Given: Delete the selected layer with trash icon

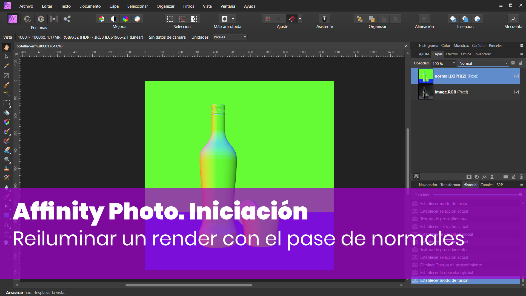Looking at the screenshot, I should click(521, 177).
